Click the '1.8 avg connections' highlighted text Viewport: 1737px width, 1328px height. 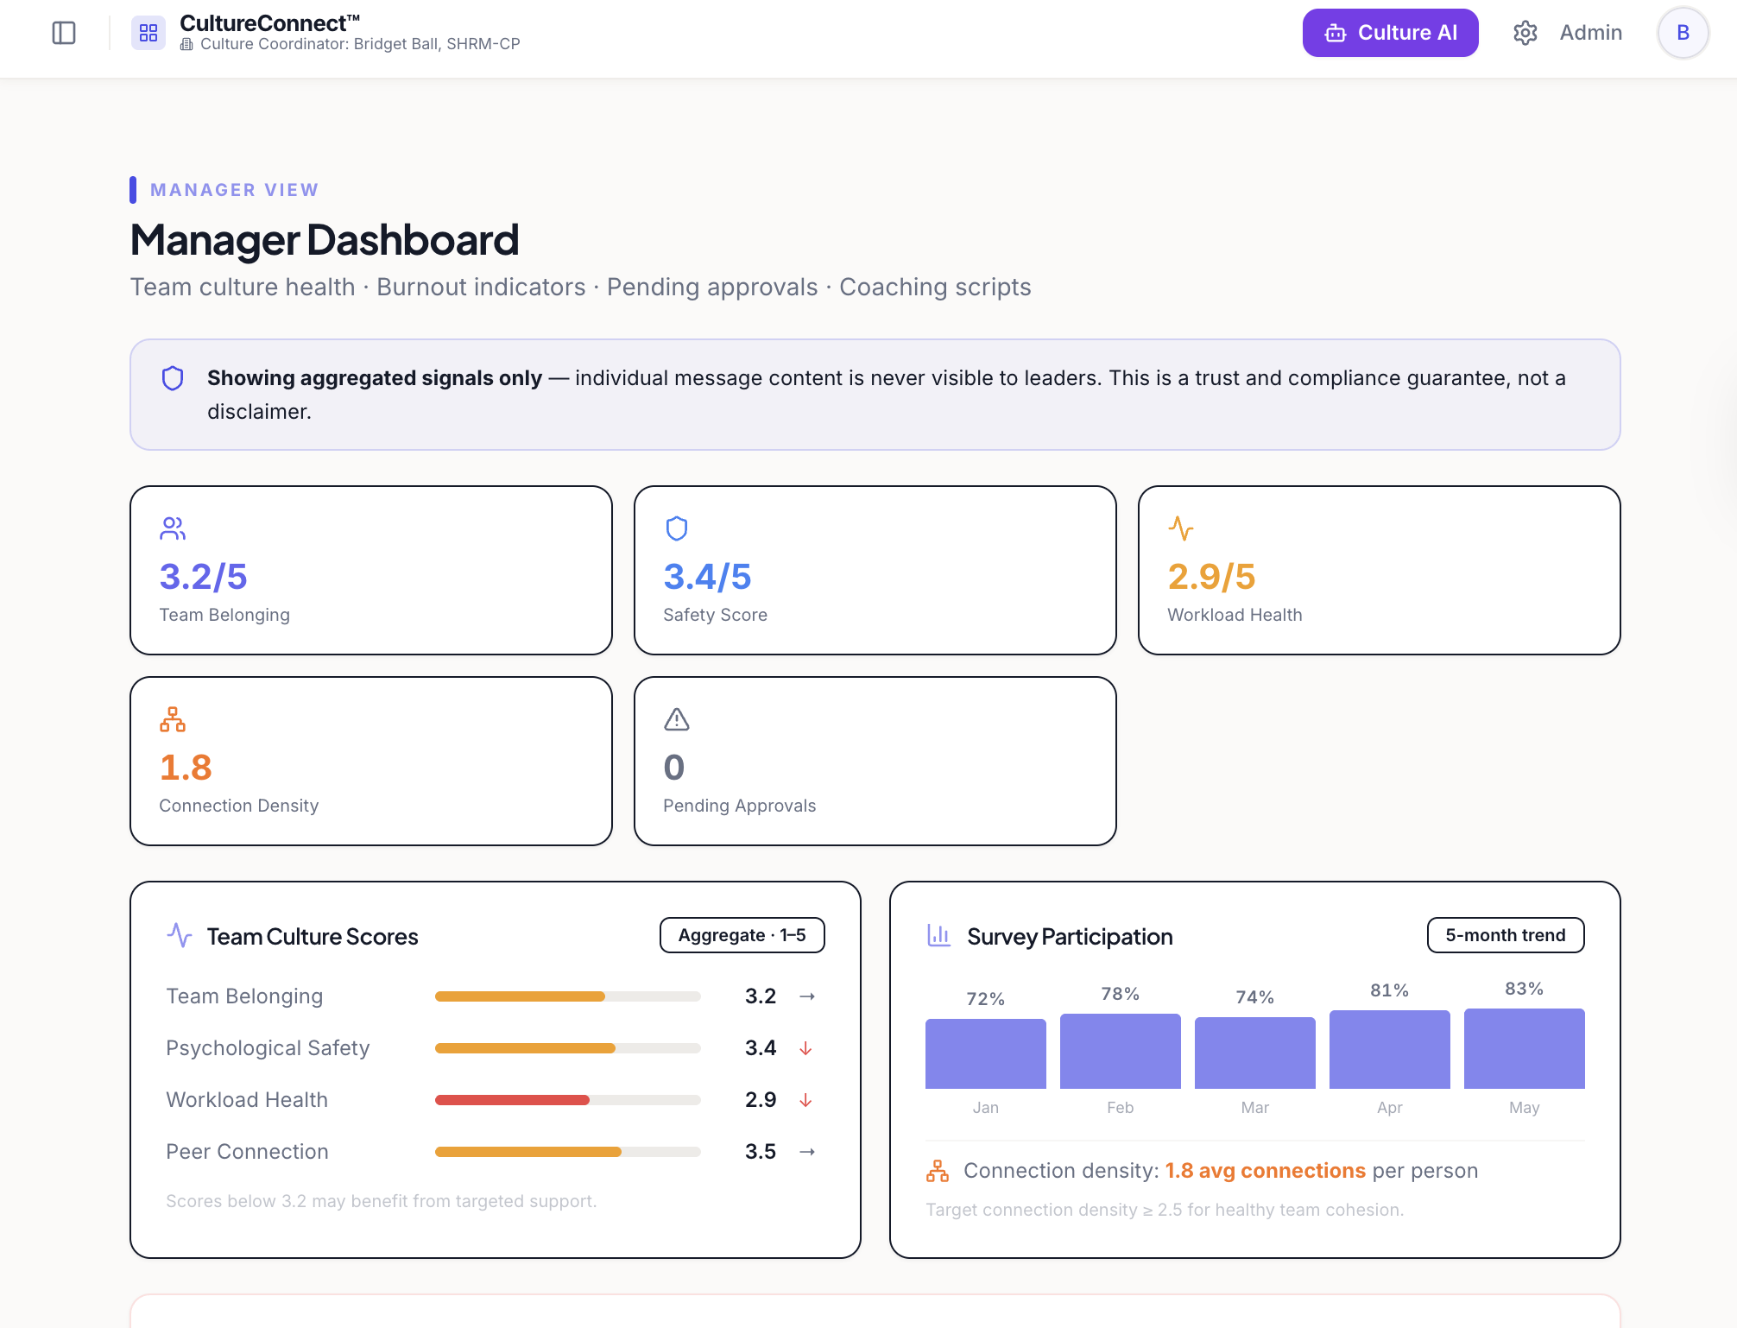pos(1266,1171)
